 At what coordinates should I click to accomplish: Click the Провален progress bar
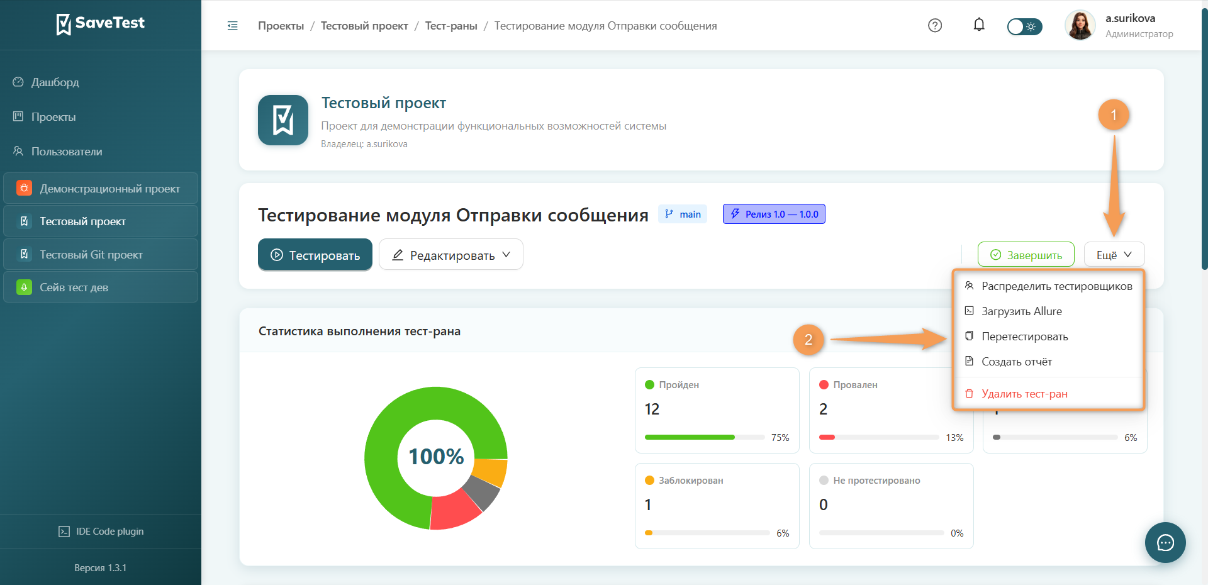point(879,437)
